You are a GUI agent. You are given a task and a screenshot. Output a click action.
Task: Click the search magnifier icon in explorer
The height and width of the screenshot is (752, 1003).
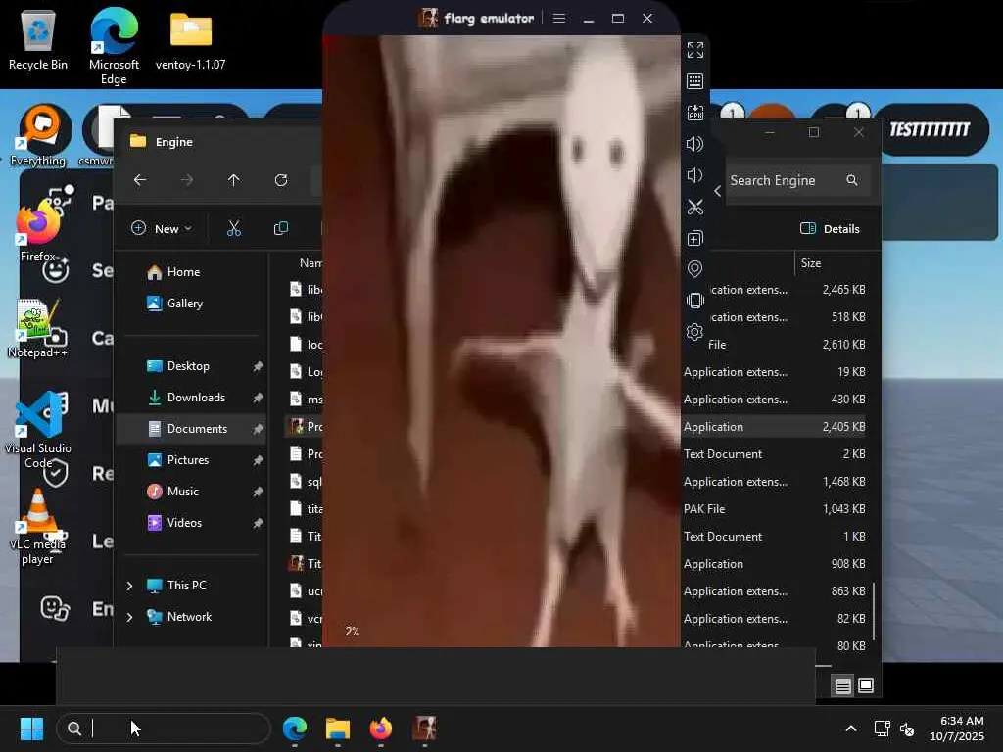(x=852, y=180)
